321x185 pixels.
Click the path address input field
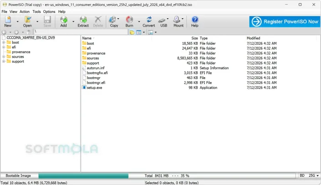[80, 32]
